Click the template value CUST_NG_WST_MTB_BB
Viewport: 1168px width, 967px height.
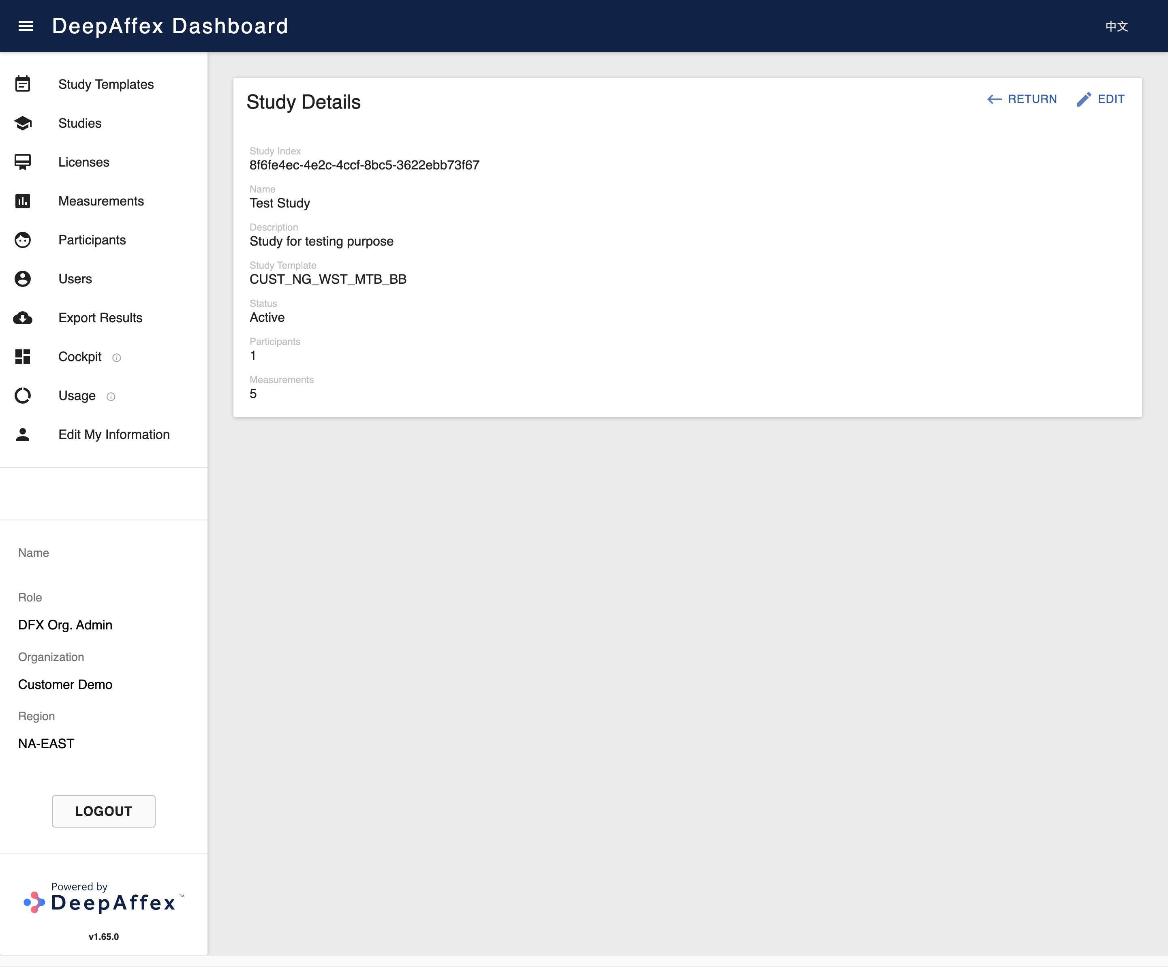[x=328, y=279]
